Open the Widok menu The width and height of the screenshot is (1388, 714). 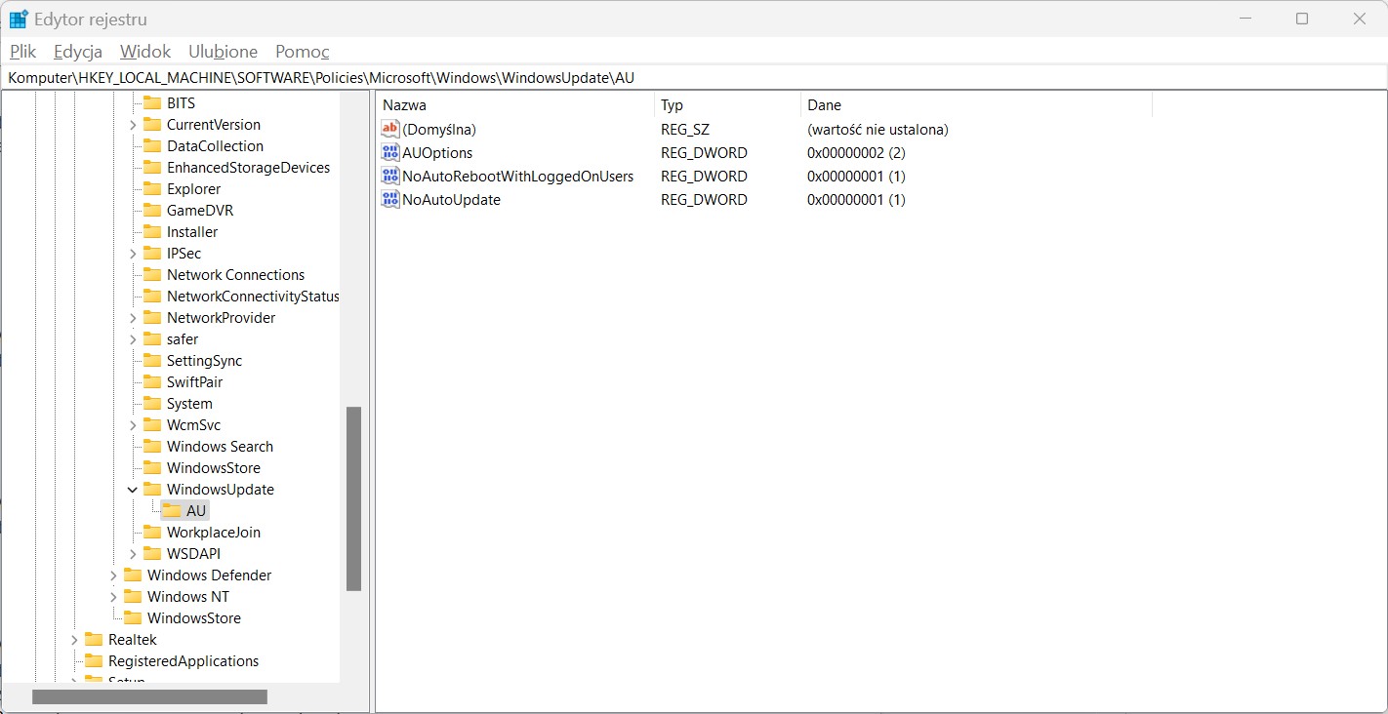pos(145,52)
